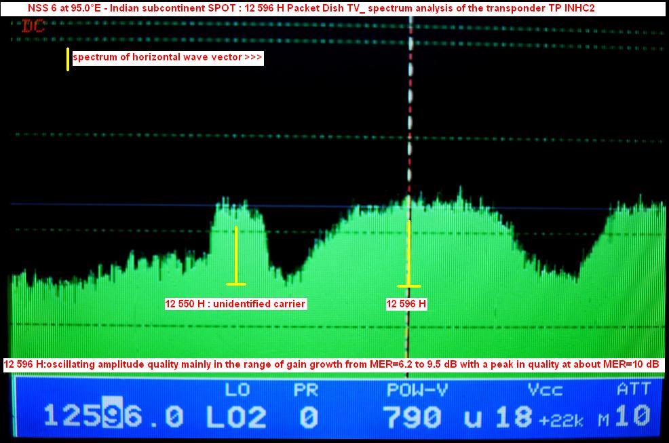This screenshot has width=669, height=443.
Task: Click the highlighted digit 9 in frequency
Action: pyautogui.click(x=113, y=416)
